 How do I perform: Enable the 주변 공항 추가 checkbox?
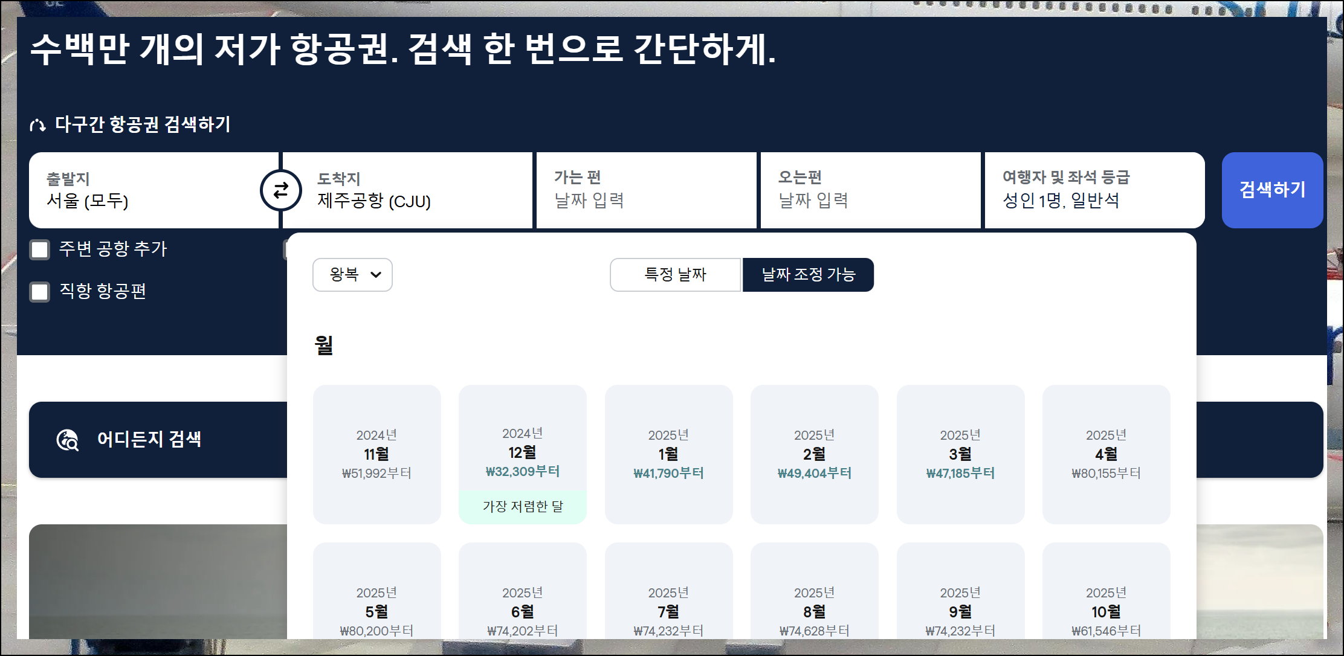[40, 249]
